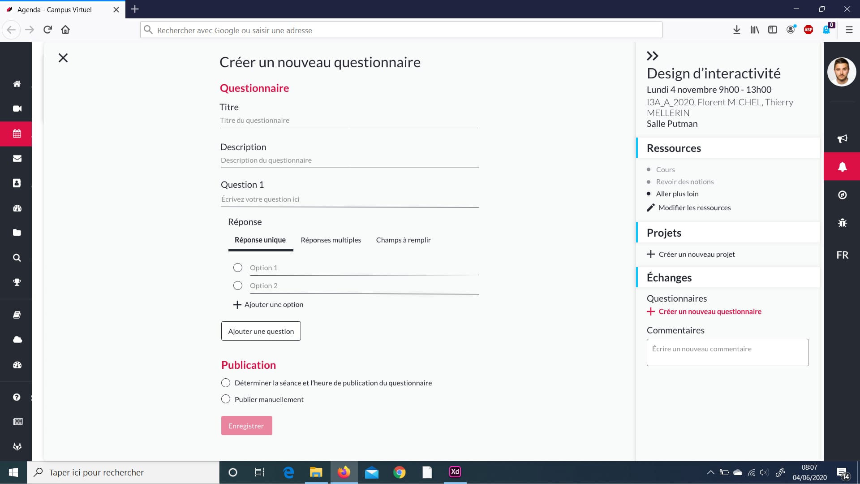Click the trophy icon in sidebar
860x484 pixels.
17,282
